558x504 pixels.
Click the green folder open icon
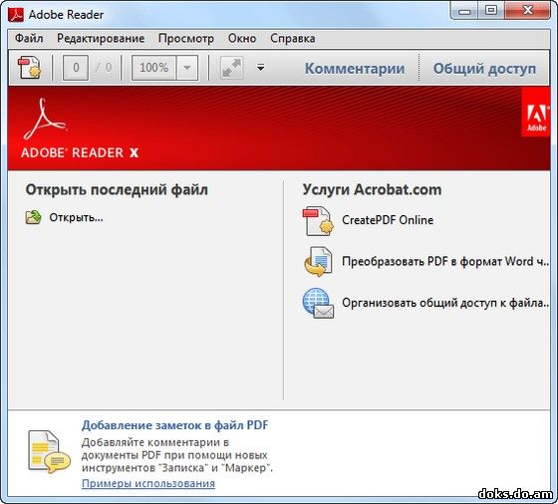click(34, 217)
